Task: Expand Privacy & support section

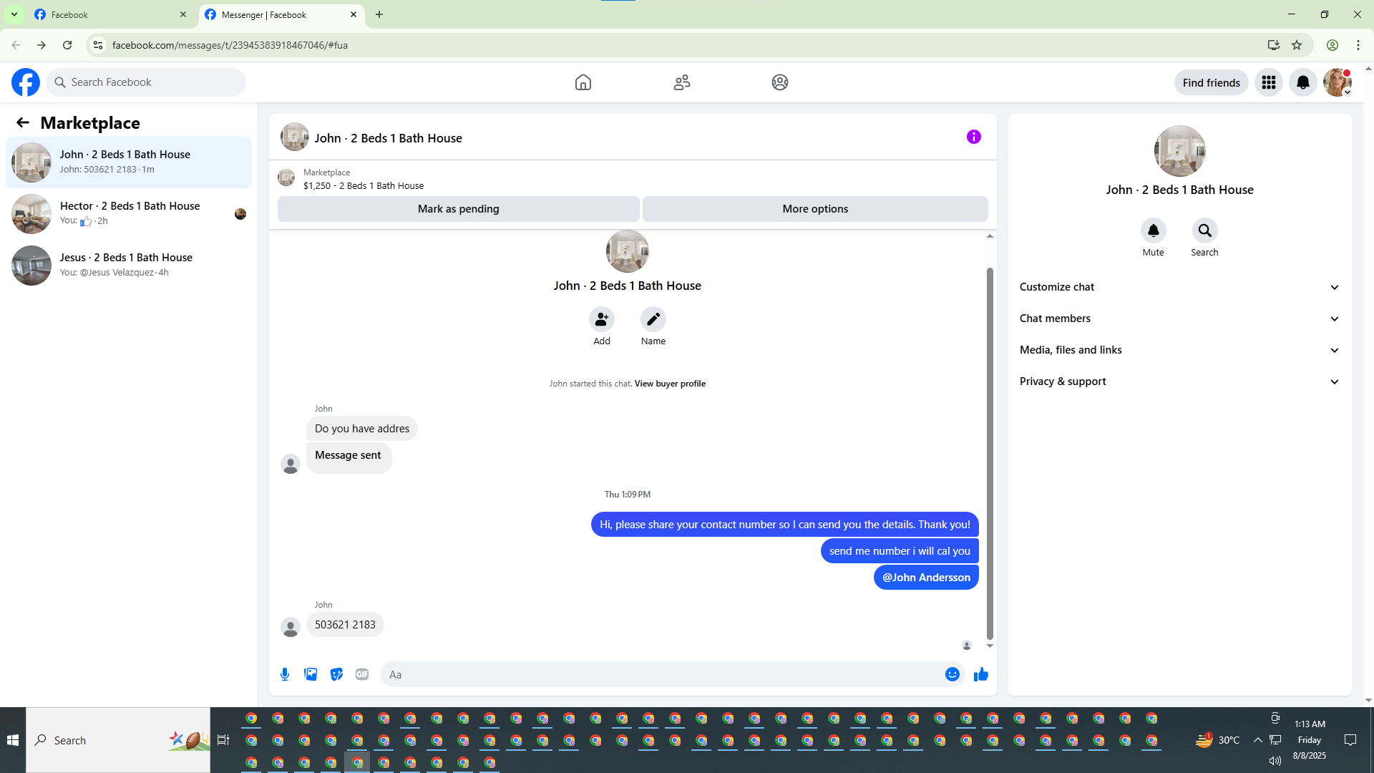Action: [1179, 381]
